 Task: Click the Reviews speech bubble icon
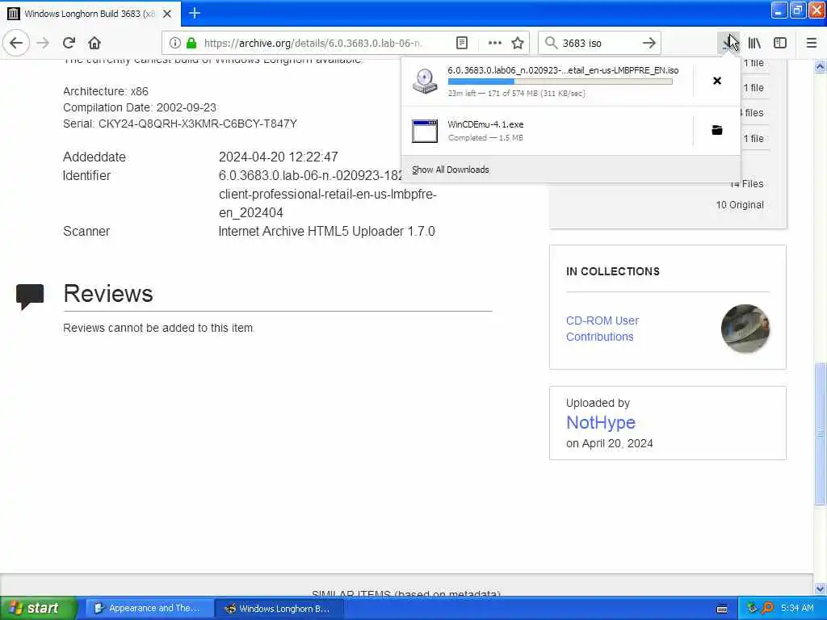(x=30, y=297)
